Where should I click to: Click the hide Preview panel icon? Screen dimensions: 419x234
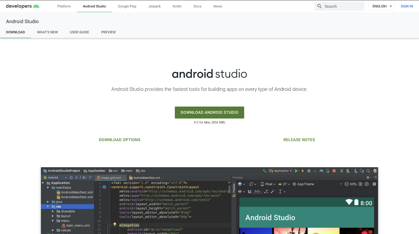click(x=375, y=178)
